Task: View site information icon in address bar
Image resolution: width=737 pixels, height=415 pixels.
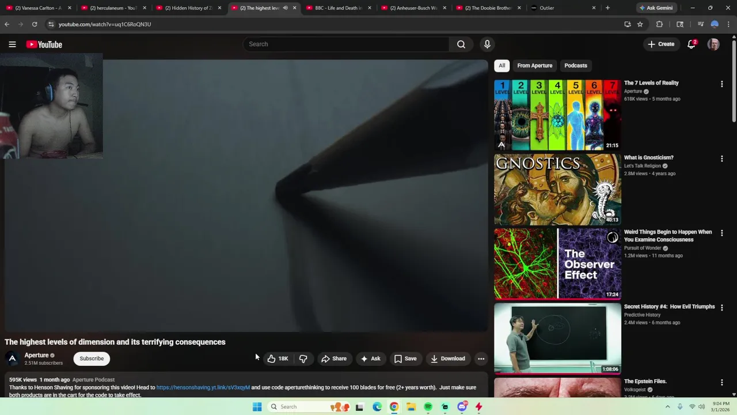Action: (51, 24)
